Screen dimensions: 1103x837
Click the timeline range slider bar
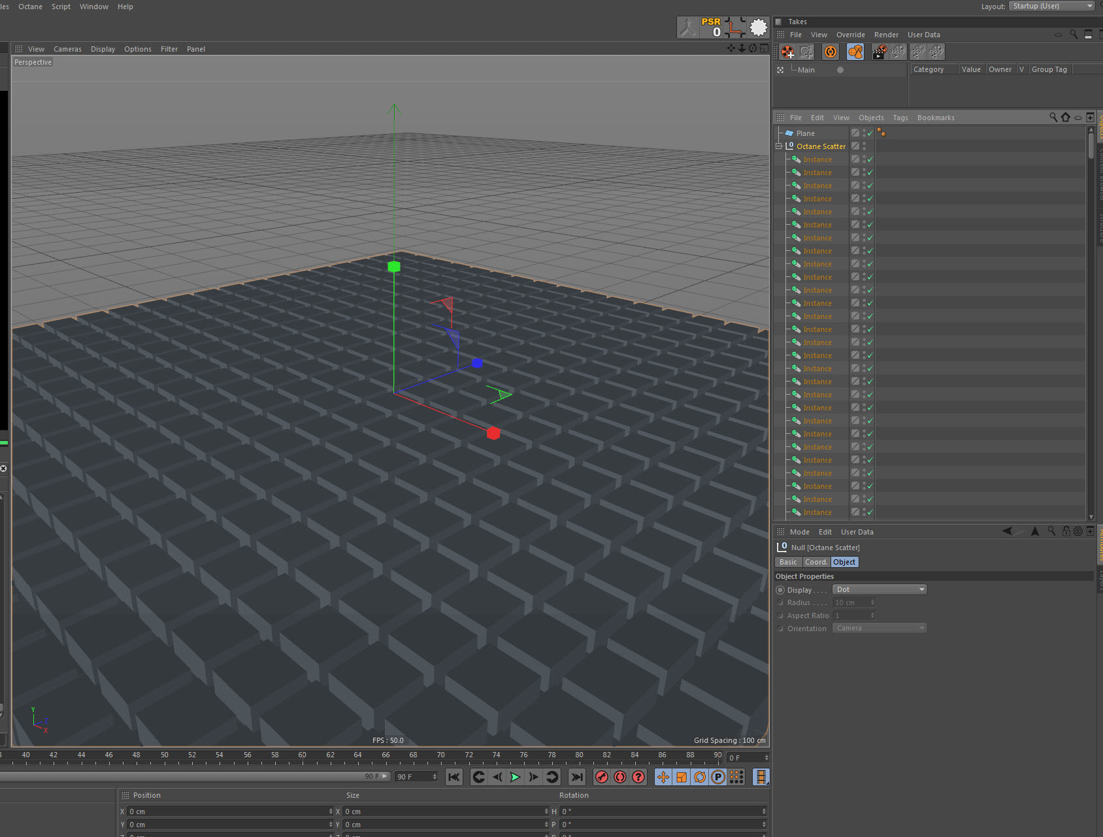[195, 776]
